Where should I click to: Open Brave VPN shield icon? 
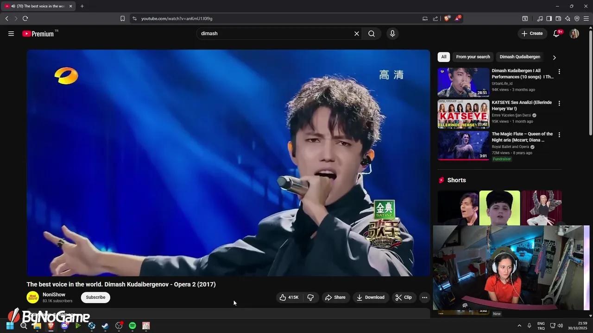point(577,18)
